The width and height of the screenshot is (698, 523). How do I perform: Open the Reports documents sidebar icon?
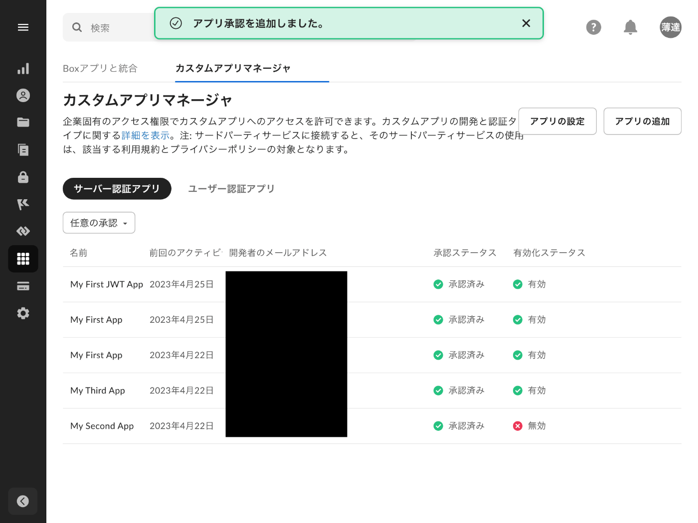(23, 150)
